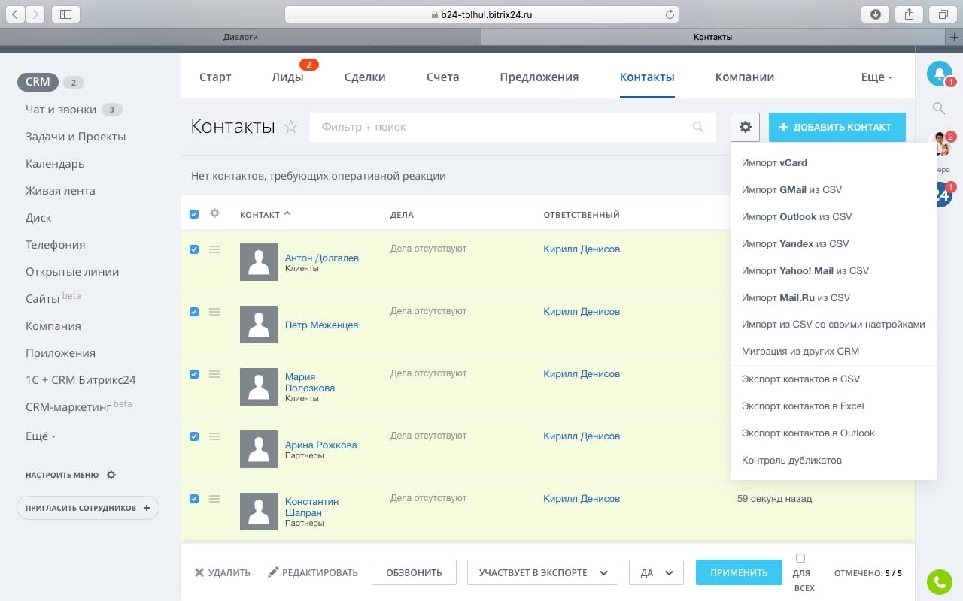Click the search magnifier in the right sidebar
Screen dimensions: 963x601
coord(939,108)
